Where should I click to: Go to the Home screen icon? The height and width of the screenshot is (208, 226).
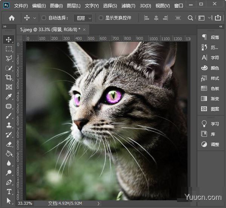pyautogui.click(x=12, y=18)
